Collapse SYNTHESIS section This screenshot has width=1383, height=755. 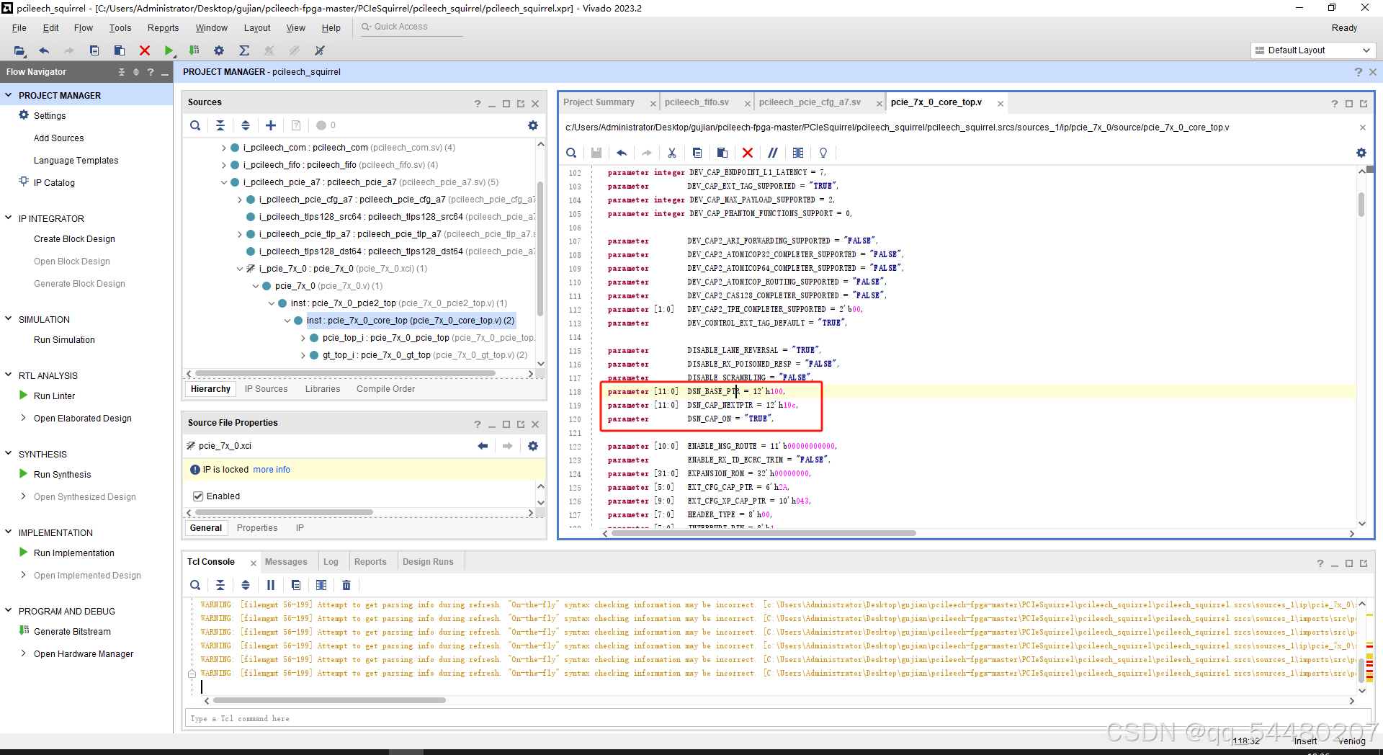[x=9, y=454]
